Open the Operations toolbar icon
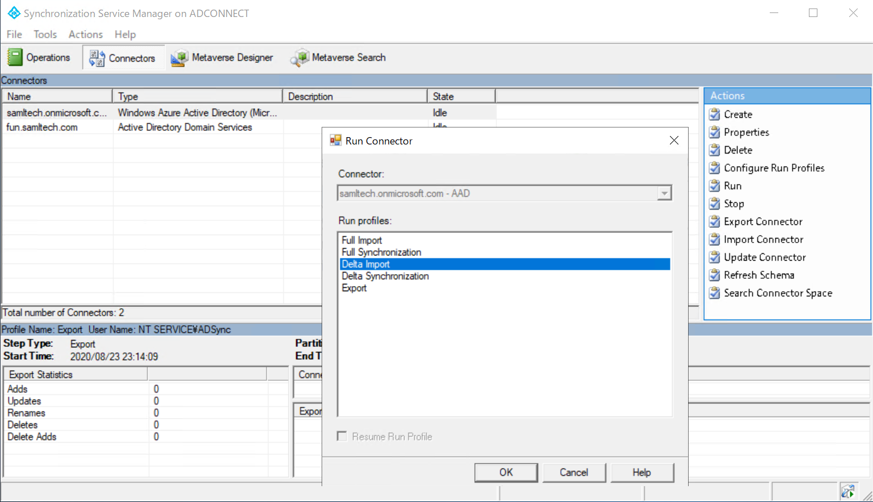This screenshot has width=873, height=502. 15,57
